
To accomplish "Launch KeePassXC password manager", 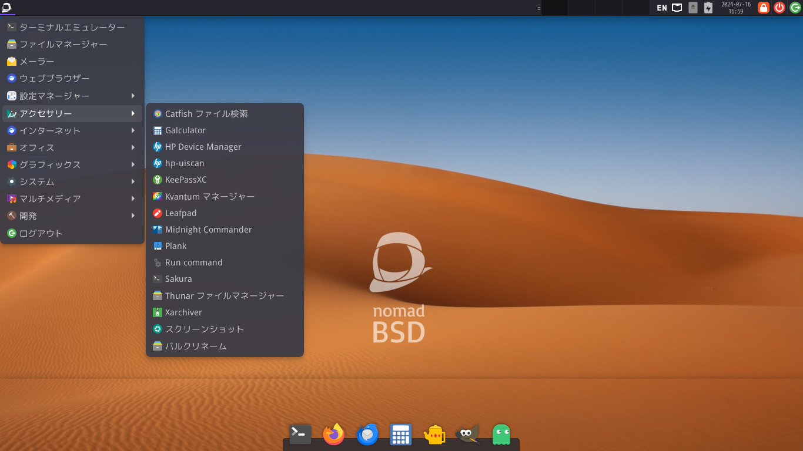I will coord(225,180).
